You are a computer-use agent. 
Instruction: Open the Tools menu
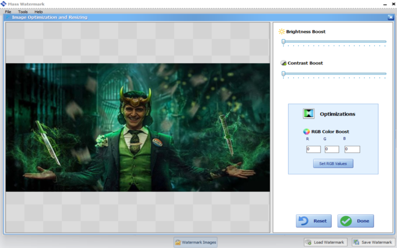(23, 11)
